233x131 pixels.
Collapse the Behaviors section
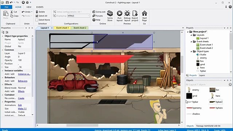pos(2,78)
